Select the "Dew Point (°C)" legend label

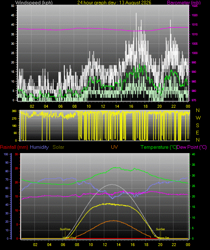tap(192, 147)
